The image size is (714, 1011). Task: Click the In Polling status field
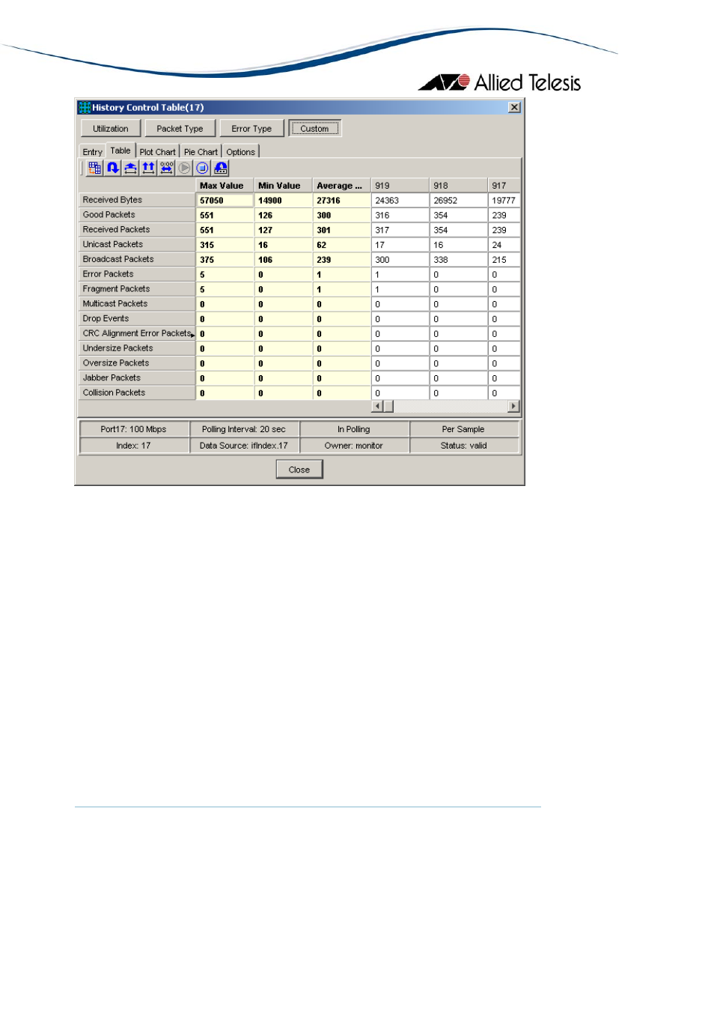(x=354, y=430)
